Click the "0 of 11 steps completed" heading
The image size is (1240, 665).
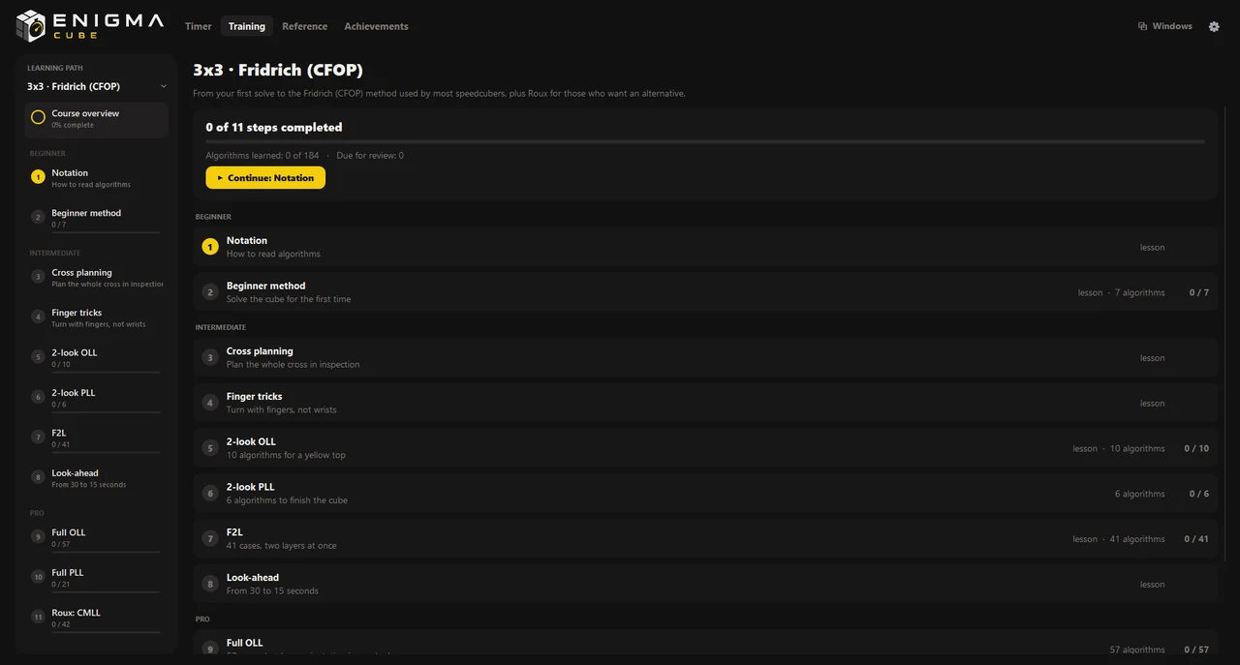tap(274, 127)
